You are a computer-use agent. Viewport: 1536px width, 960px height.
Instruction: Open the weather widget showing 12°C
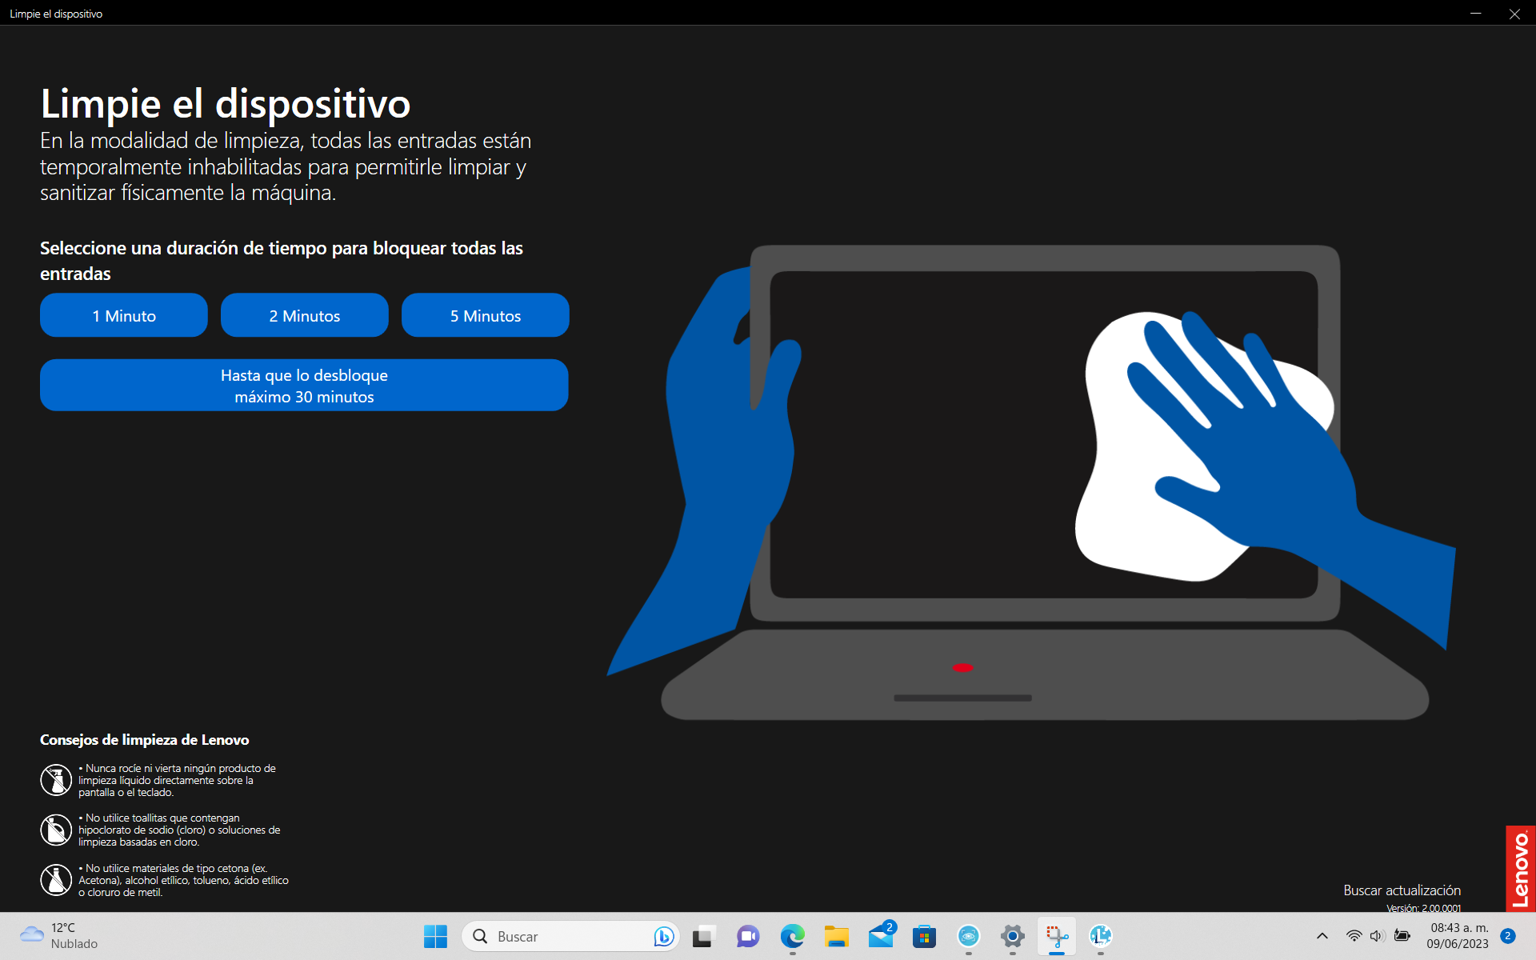click(58, 936)
